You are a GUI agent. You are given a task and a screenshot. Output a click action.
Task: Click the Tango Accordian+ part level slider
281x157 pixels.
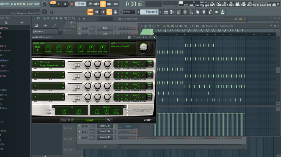point(77,65)
